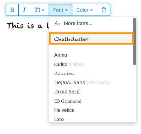The height and width of the screenshot is (134, 141).
Task: Delete the text with the trash icon
Action: coord(104,10)
